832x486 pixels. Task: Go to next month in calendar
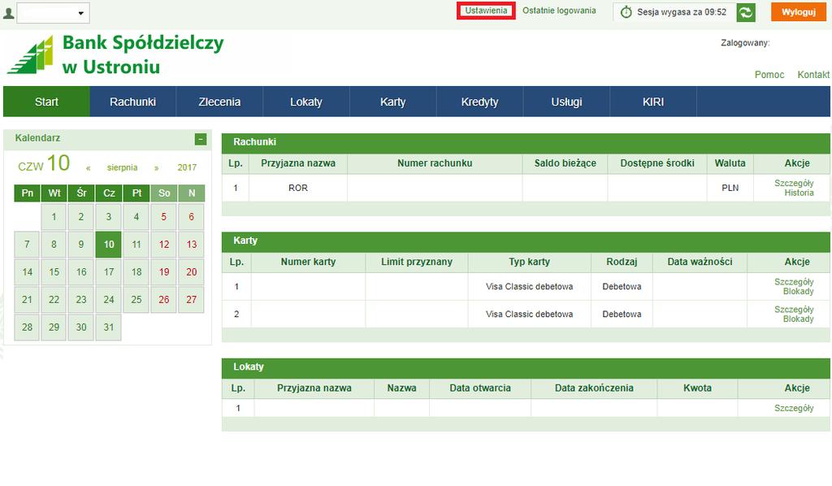156,167
